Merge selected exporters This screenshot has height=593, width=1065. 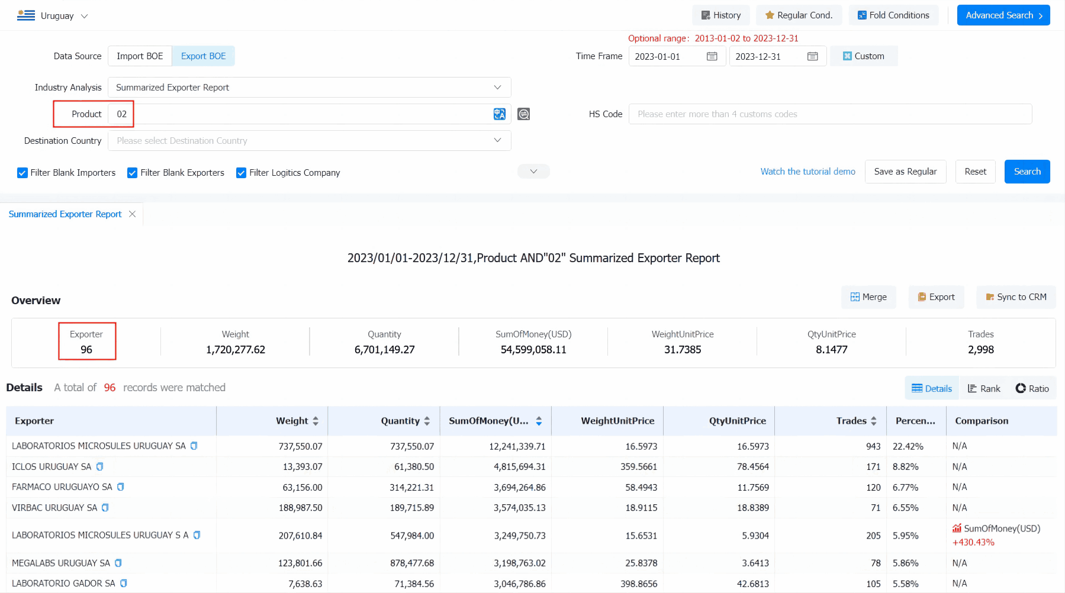coord(868,297)
